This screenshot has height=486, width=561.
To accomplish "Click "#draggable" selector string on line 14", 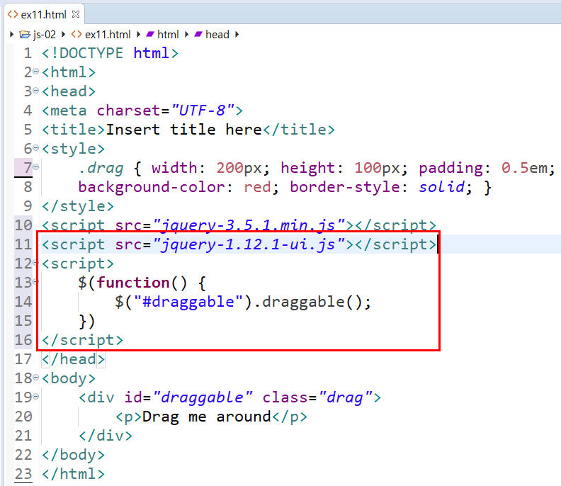I will 188,302.
